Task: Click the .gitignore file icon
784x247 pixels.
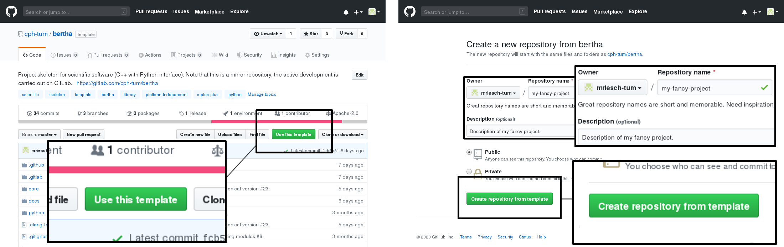Action: coord(24,237)
